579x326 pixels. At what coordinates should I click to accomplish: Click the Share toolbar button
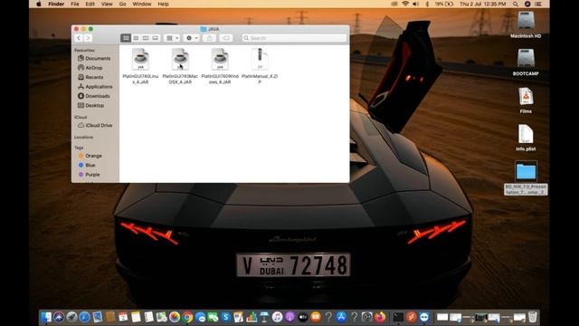(209, 38)
